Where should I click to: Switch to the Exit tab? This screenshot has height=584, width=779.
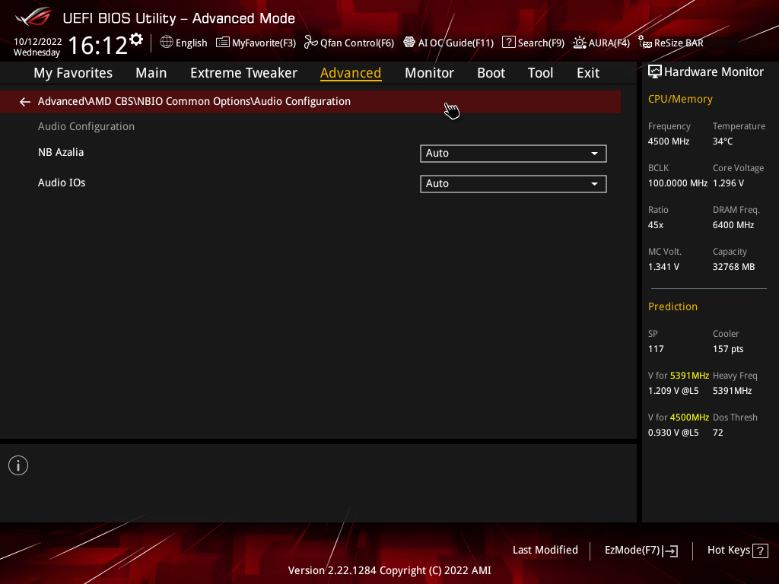pos(588,73)
